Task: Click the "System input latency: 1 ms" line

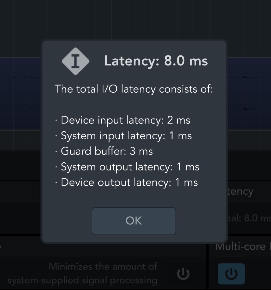Action: pyautogui.click(x=126, y=136)
